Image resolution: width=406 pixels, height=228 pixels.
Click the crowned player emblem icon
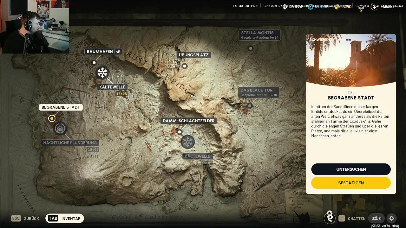click(x=330, y=217)
